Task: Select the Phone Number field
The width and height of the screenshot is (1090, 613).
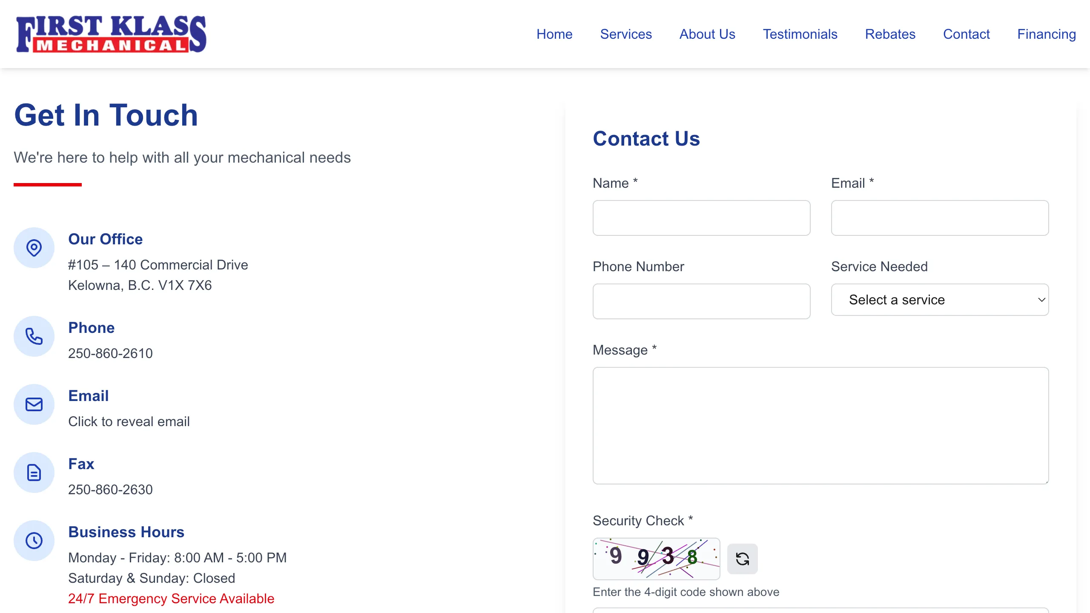Action: 701,301
